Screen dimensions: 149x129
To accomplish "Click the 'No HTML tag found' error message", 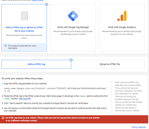I will click(52, 119).
